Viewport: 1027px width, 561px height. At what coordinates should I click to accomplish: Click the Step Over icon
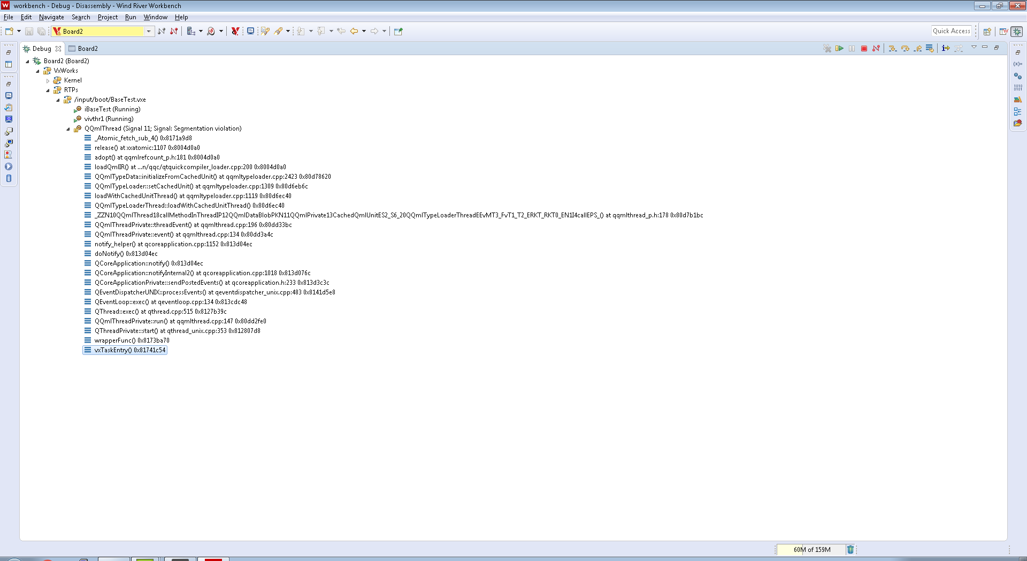[x=905, y=49]
